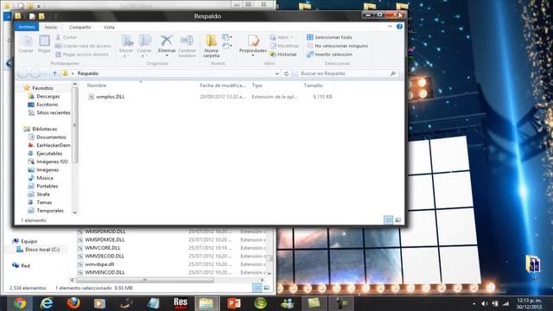Viewport: 553px width, 311px height.
Task: Switch to large icons view in Respaldo
Action: (397, 220)
